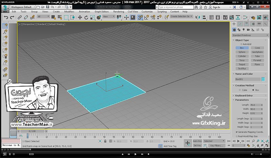Click the Pyramid object button
The image size is (271, 158).
[x=257, y=60]
